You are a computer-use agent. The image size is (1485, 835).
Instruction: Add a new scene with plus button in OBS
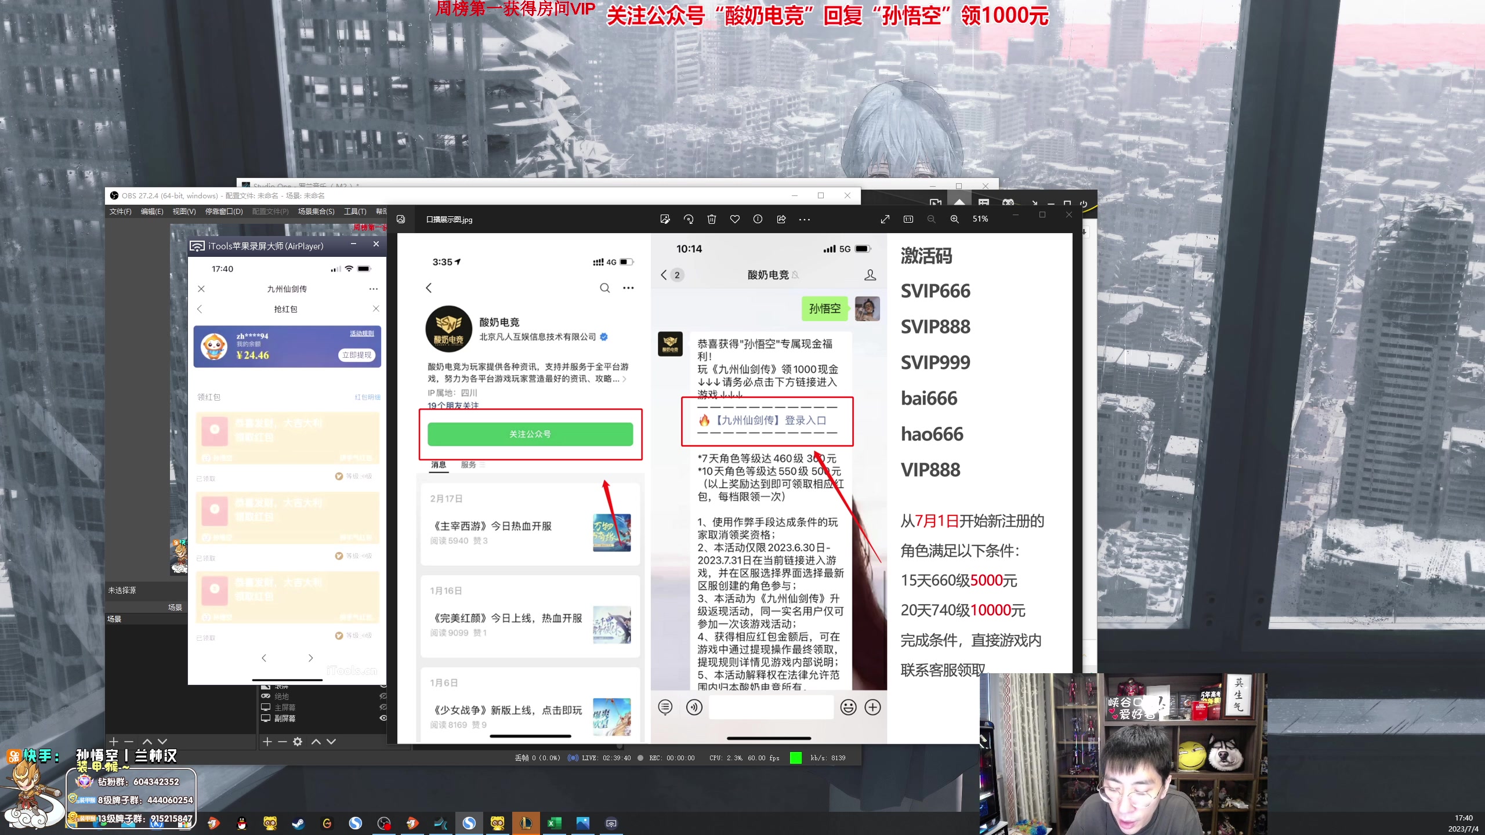coord(114,742)
